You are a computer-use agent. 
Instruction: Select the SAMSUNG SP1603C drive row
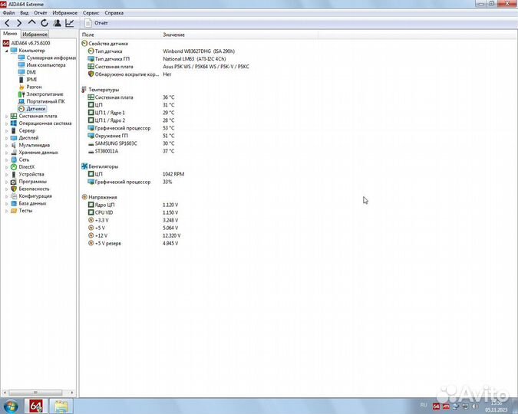[x=130, y=143]
